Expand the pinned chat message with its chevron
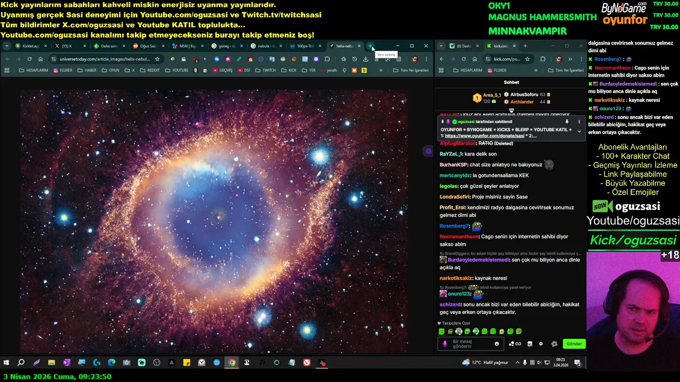 pyautogui.click(x=579, y=131)
